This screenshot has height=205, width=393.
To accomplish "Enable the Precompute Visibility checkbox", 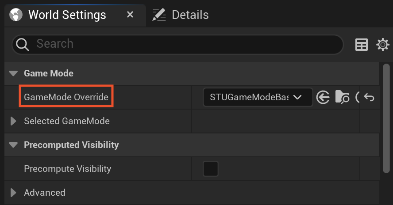I will (211, 169).
